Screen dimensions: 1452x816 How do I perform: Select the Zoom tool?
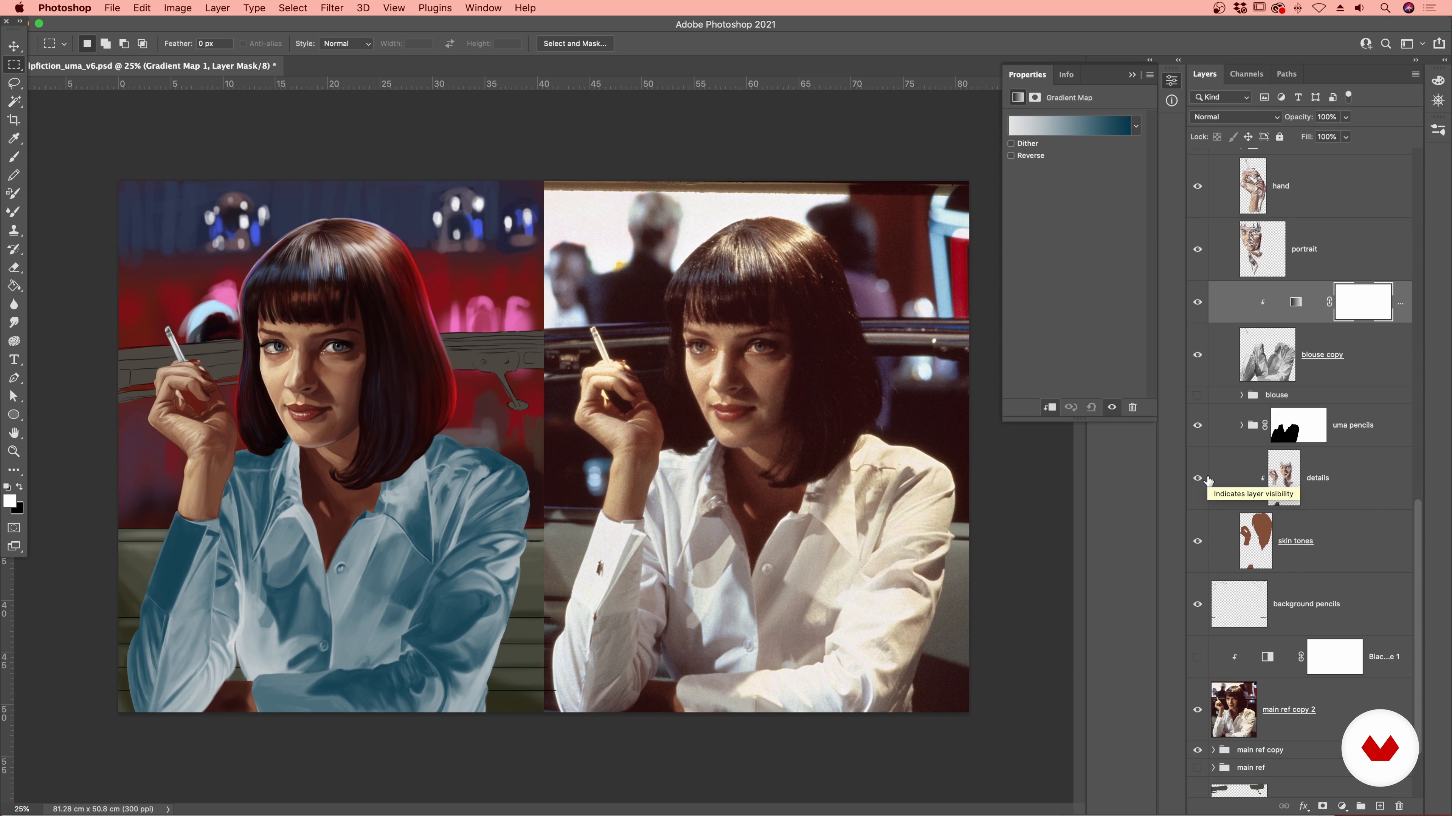pos(14,452)
